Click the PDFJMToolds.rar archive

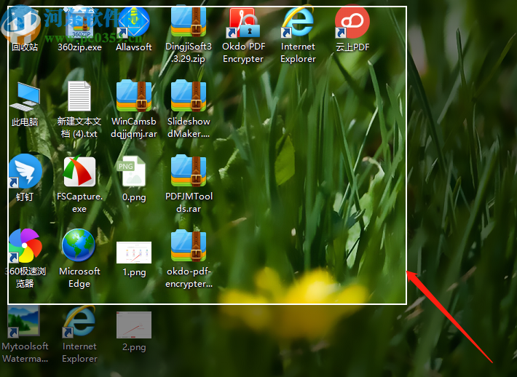coord(189,185)
